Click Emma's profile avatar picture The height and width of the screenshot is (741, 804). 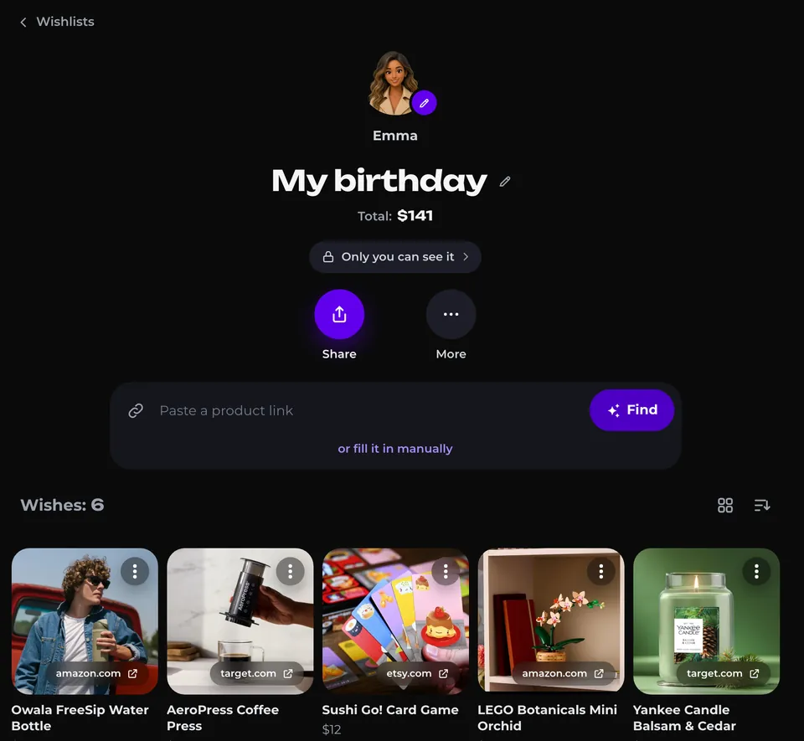coord(394,82)
